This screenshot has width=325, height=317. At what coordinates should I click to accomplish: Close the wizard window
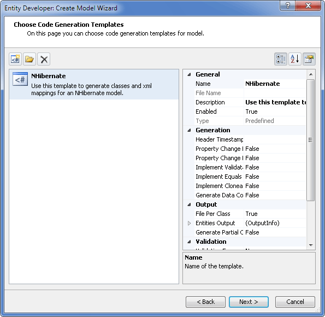308,5
